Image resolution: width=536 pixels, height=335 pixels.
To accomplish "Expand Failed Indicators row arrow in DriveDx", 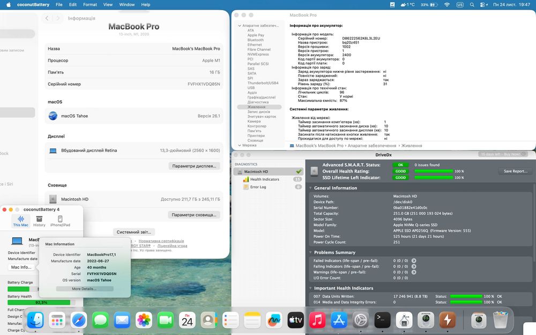I will (x=414, y=260).
